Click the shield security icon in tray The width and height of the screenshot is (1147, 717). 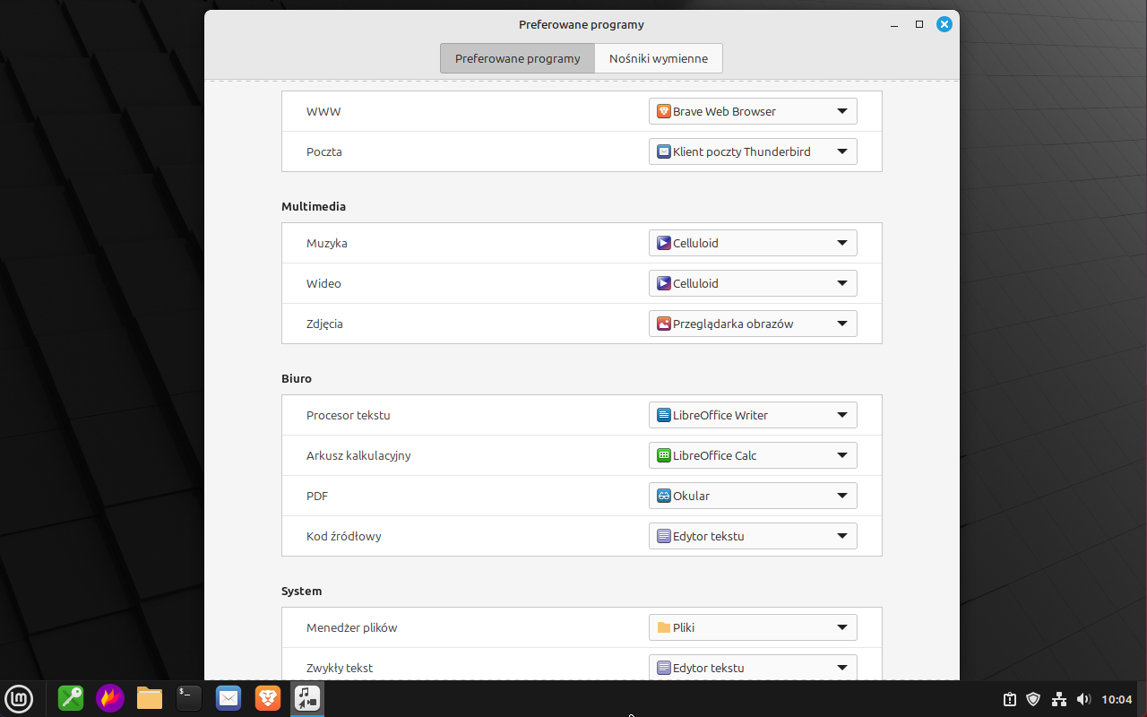coord(1033,699)
